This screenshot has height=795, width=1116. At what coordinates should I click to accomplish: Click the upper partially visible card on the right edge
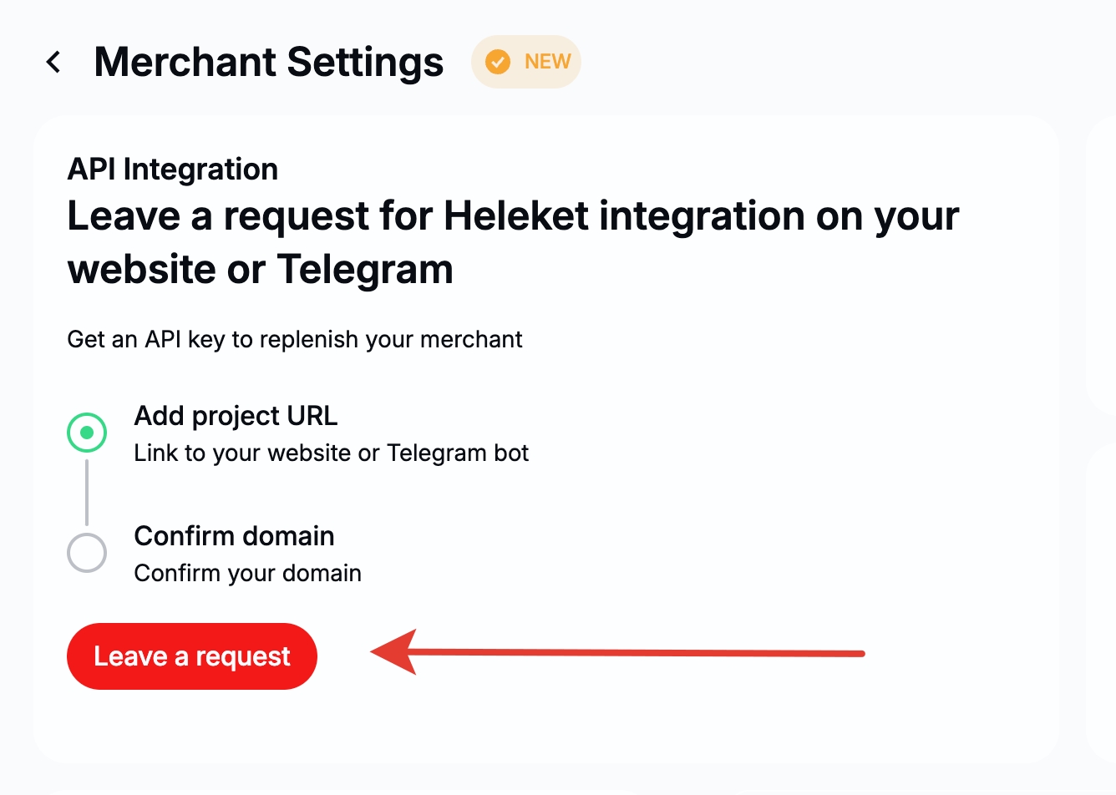[1101, 267]
